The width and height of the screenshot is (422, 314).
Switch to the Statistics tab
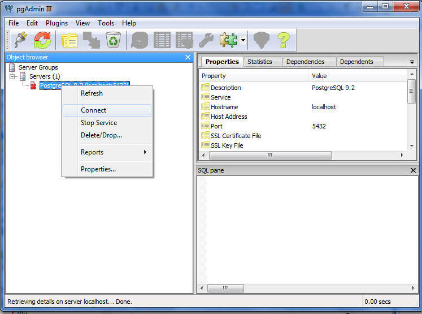pos(259,62)
